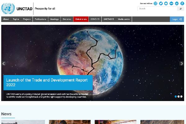Screen dimensions: 186x124
Task: Open the red Global crisis tab
Action: point(81,19)
